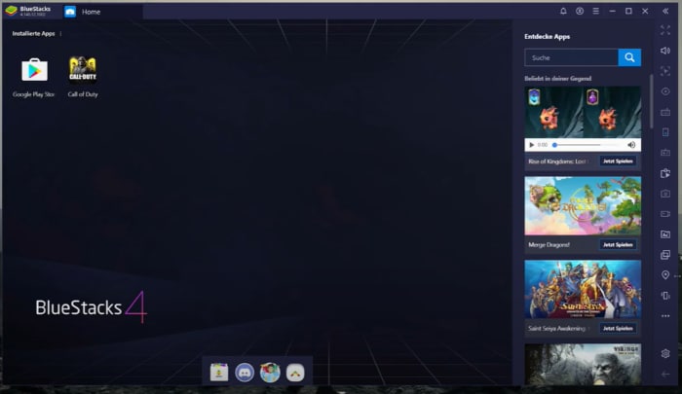Open settings gear icon in sidebar
682x394 pixels.
pyautogui.click(x=665, y=353)
